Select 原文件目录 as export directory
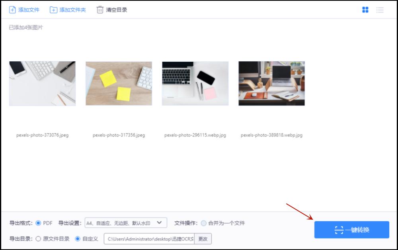Image resolution: width=398 pixels, height=250 pixels. click(38, 238)
